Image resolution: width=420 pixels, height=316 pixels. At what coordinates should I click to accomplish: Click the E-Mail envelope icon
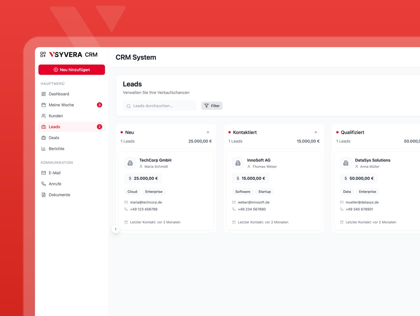point(43,173)
